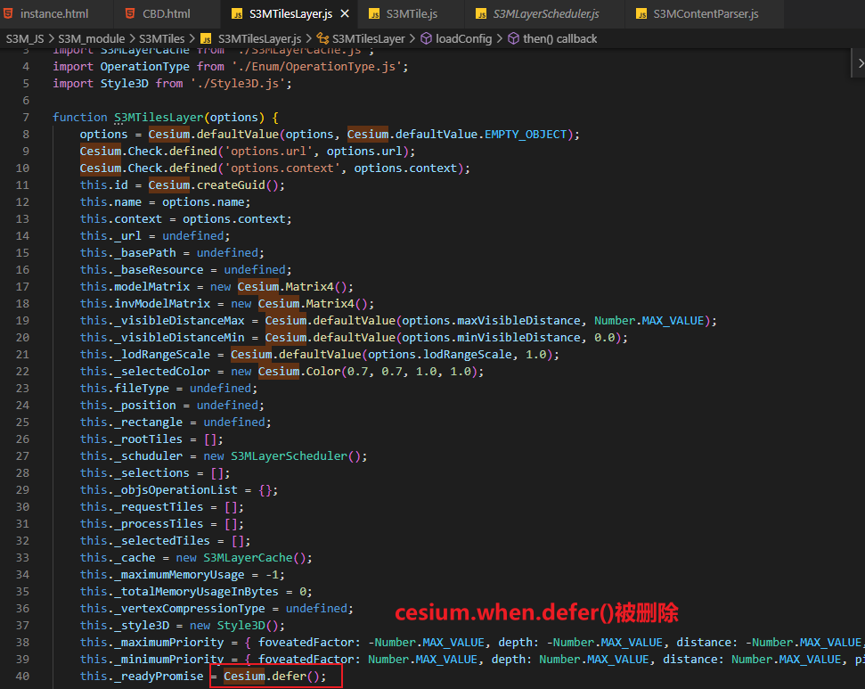Click the HTML5 icon on instance.html tab
Image resolution: width=865 pixels, height=689 pixels.
[9, 13]
